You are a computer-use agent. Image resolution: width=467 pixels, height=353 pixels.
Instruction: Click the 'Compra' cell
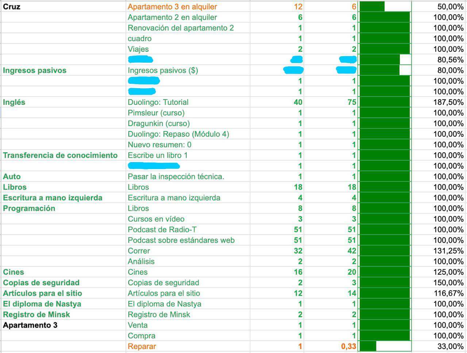[x=188, y=336]
